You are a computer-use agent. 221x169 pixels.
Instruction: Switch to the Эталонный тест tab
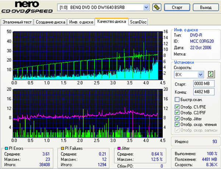pos(17,22)
